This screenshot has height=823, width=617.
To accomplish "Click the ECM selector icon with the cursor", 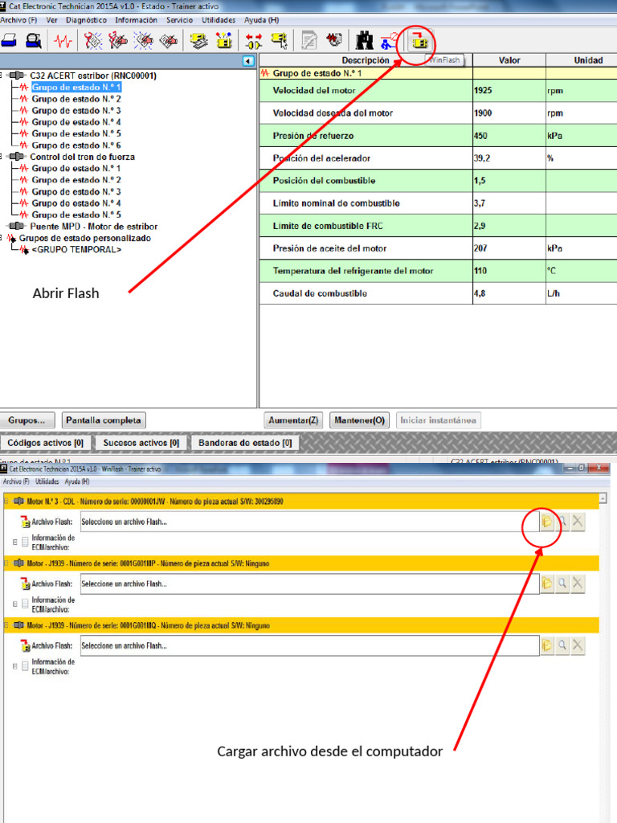I will tap(280, 40).
